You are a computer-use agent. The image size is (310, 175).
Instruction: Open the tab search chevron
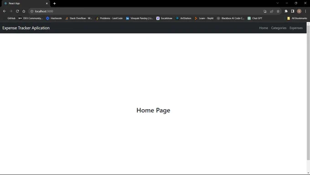click(278, 3)
